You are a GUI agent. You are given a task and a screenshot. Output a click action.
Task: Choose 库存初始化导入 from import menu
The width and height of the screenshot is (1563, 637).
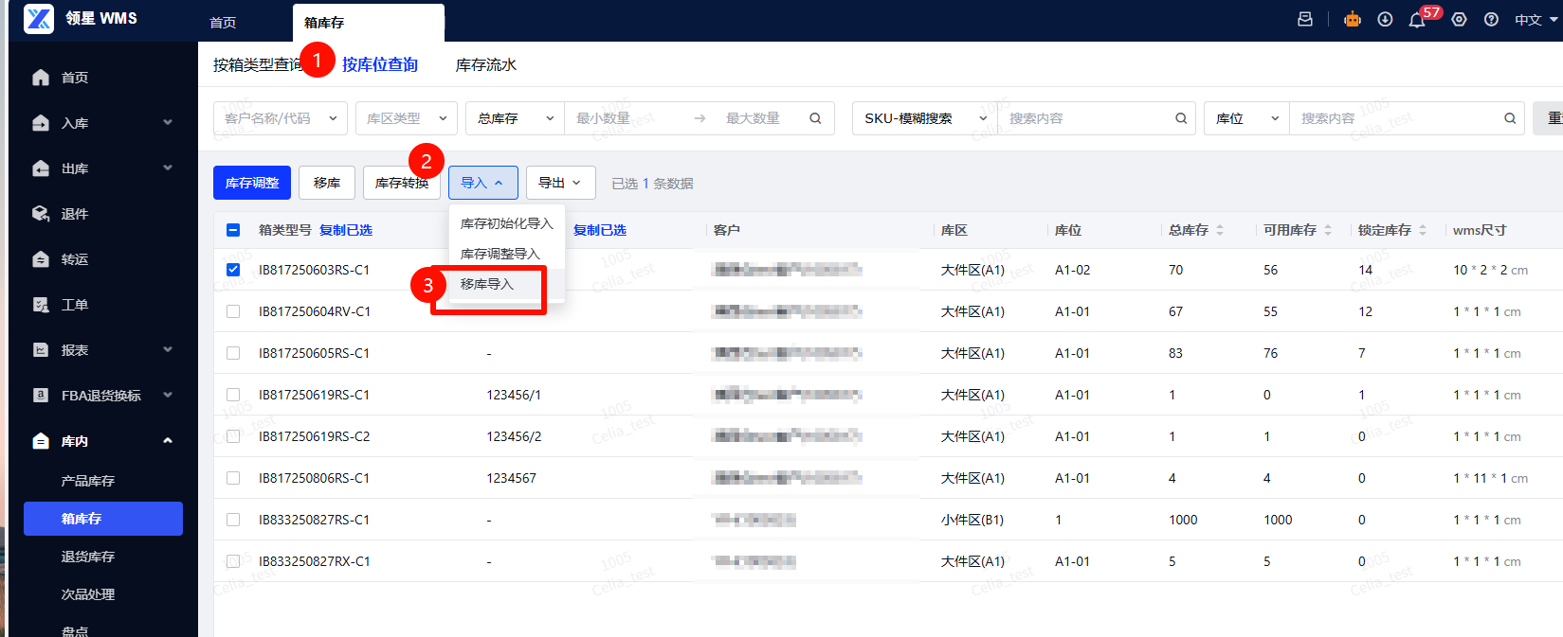[507, 223]
